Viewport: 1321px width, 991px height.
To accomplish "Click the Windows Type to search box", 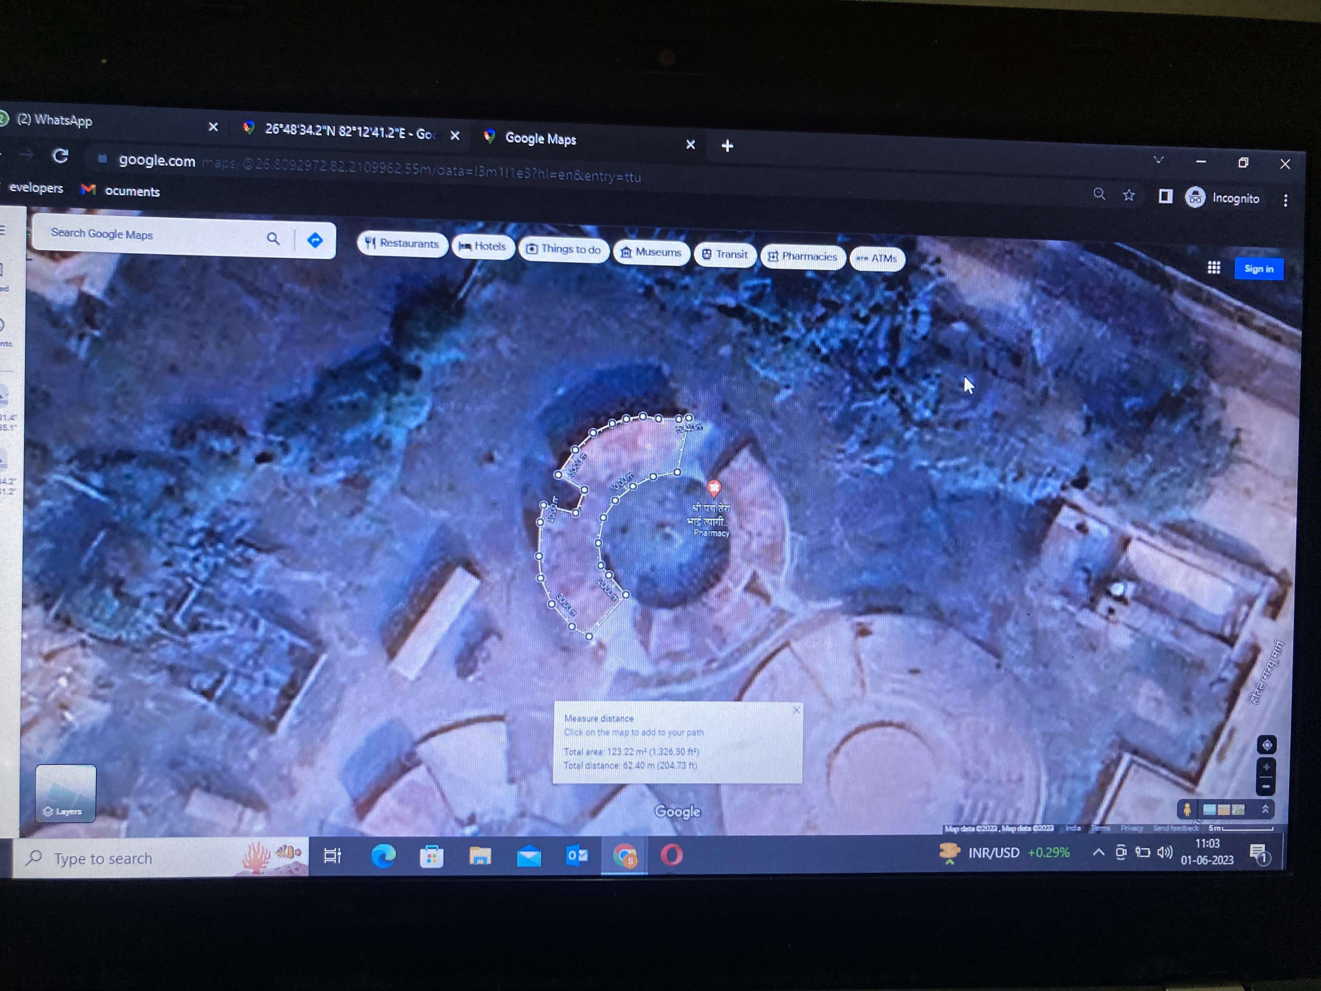I will pyautogui.click(x=161, y=858).
